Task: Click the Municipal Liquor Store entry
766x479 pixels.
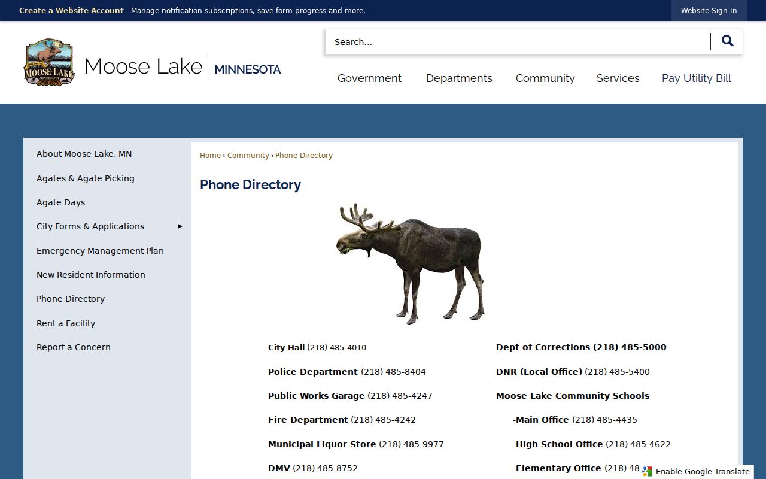Action: pyautogui.click(x=356, y=444)
